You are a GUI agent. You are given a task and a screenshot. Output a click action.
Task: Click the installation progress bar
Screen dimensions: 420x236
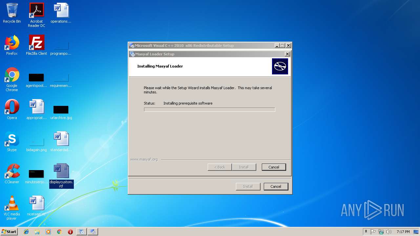pyautogui.click(x=209, y=109)
